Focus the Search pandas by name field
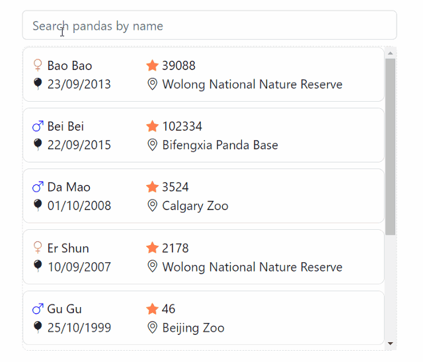Viewport: 423px width, 362px height. (x=210, y=25)
